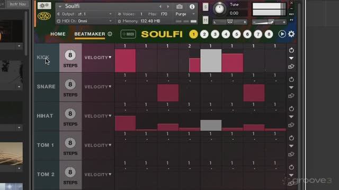Click the Tune knob
Image resolution: width=339 pixels, height=190 pixels.
pos(219,9)
